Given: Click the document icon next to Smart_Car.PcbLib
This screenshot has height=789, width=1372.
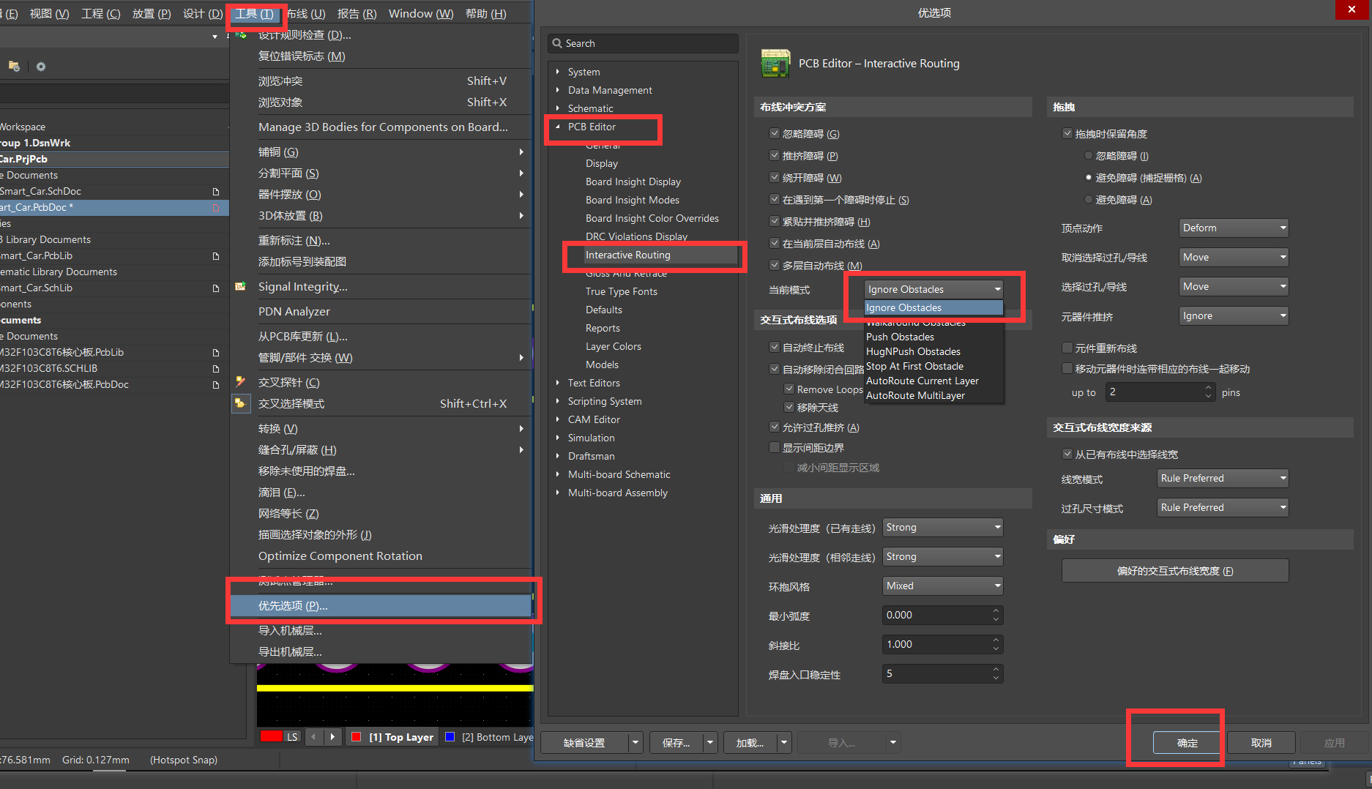Looking at the screenshot, I should [x=216, y=255].
